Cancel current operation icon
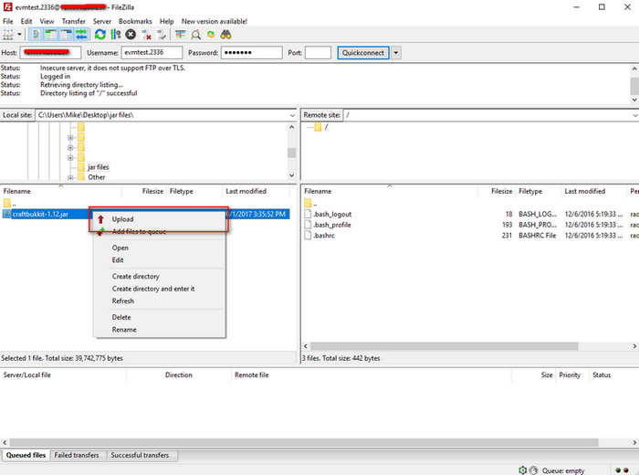Image resolution: width=639 pixels, height=475 pixels. click(x=131, y=35)
